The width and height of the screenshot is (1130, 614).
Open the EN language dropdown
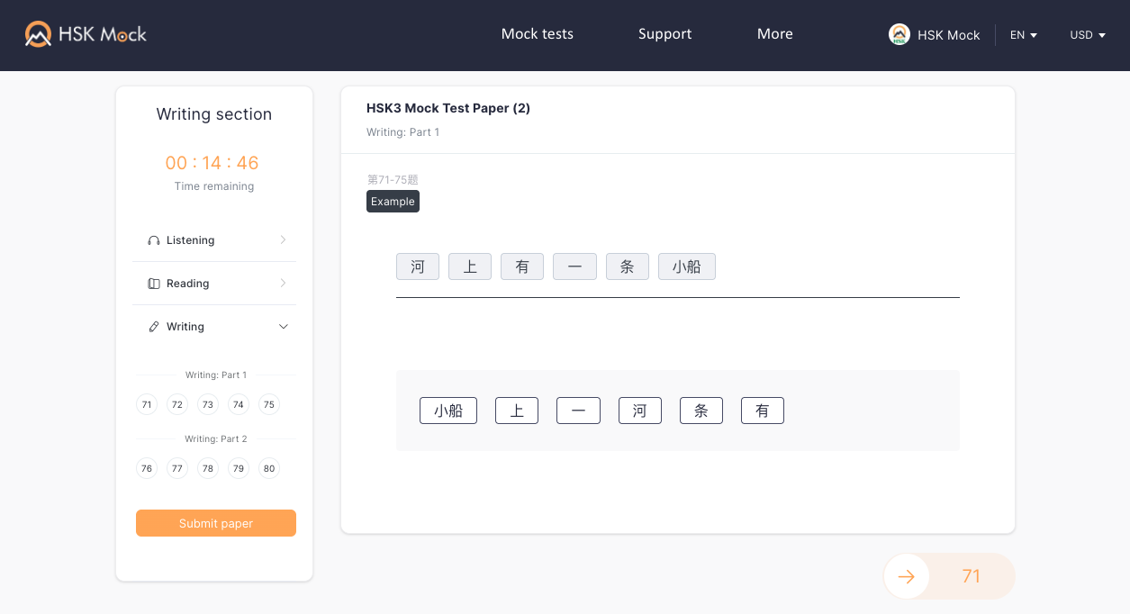pos(1024,35)
